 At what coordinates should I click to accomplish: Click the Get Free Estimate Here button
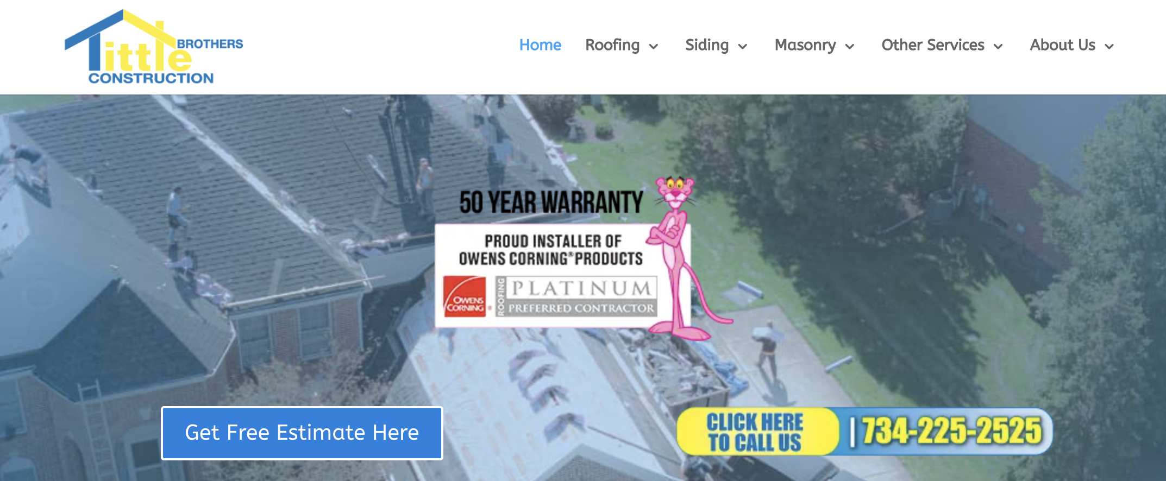[302, 433]
